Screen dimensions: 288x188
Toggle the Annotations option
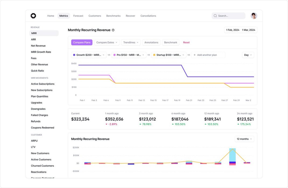(151, 42)
